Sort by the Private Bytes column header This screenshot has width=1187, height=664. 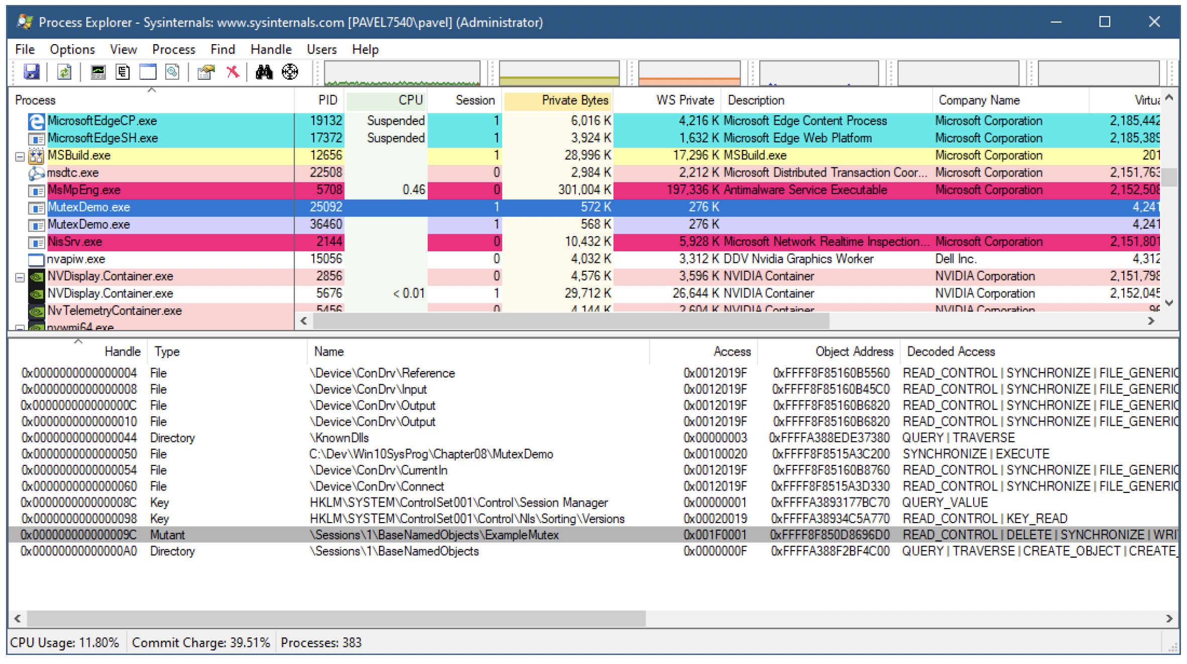[x=557, y=100]
